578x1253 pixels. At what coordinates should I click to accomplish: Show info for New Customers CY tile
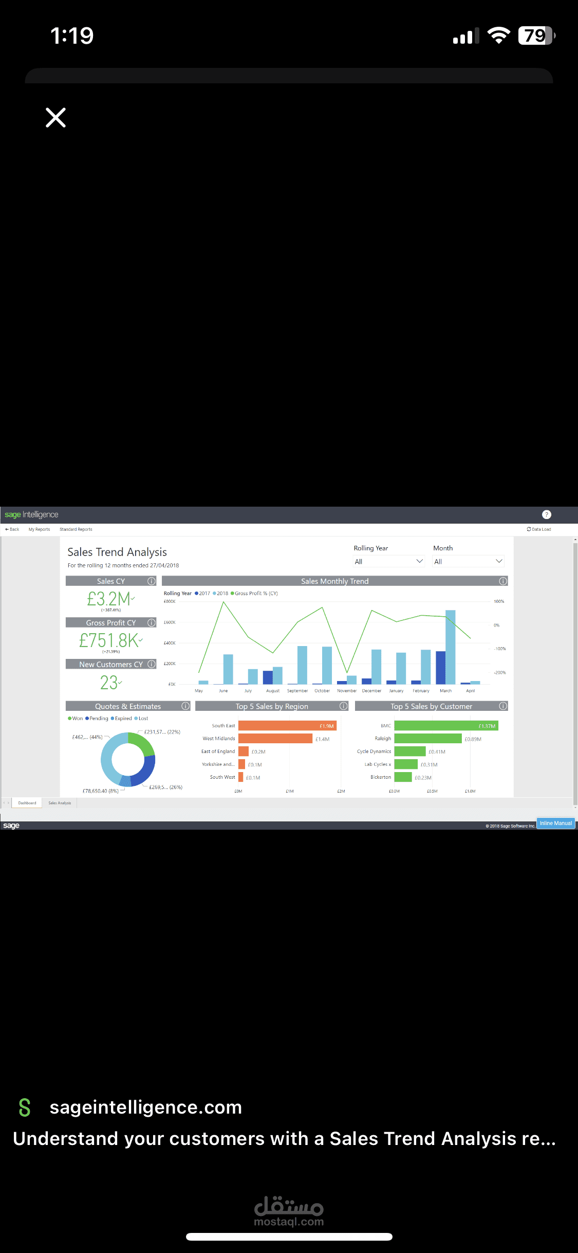click(x=152, y=664)
